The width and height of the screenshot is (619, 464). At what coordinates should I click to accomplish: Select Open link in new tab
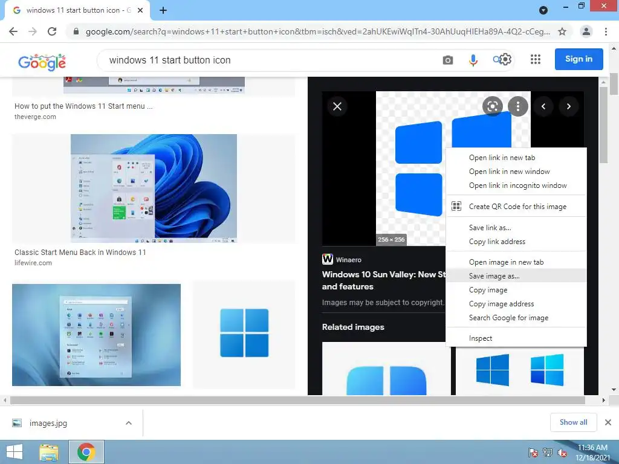tap(516, 158)
